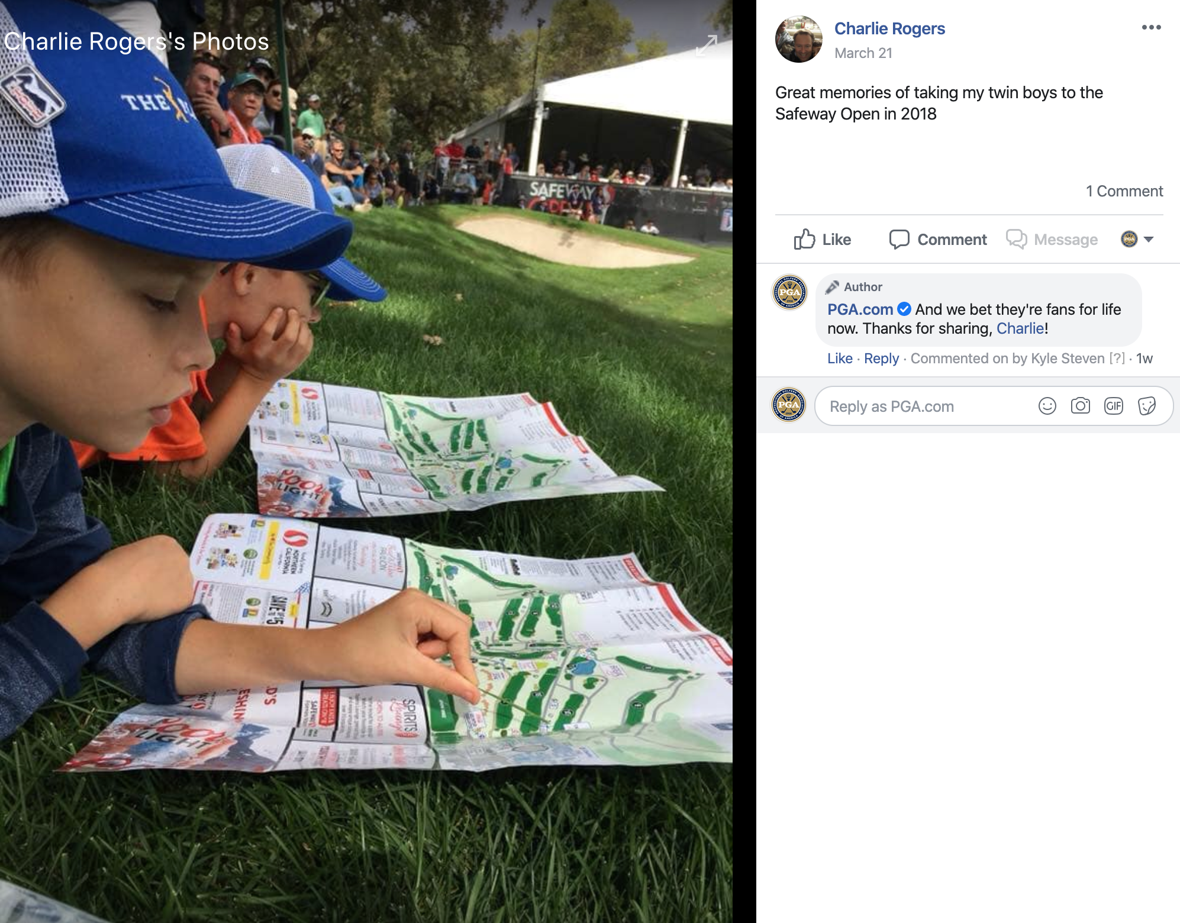This screenshot has width=1180, height=923.
Task: Click the Comment speech bubble icon
Action: coord(899,239)
